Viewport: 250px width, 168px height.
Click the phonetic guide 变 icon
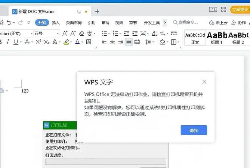click(89, 33)
